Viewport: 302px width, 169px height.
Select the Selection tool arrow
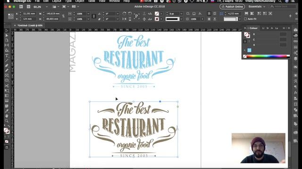[7, 31]
